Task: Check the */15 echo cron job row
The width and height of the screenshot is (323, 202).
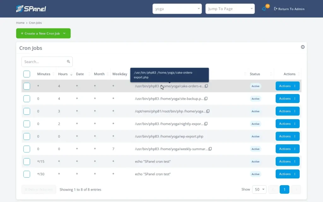Action: click(x=26, y=162)
